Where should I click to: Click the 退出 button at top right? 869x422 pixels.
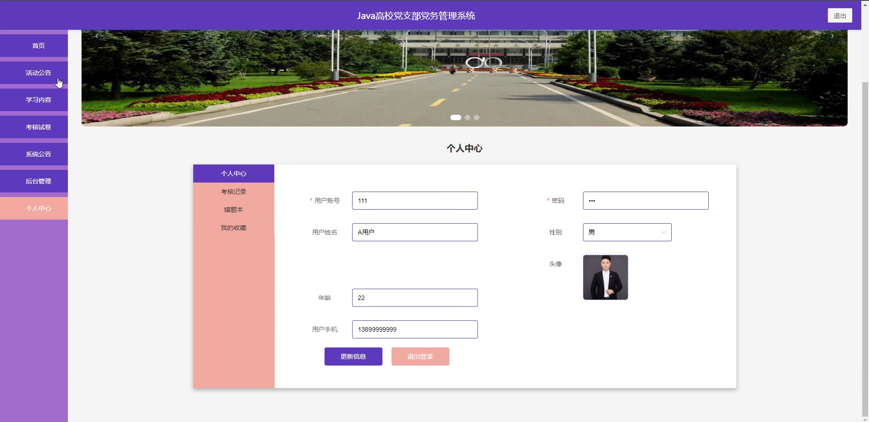pos(840,15)
